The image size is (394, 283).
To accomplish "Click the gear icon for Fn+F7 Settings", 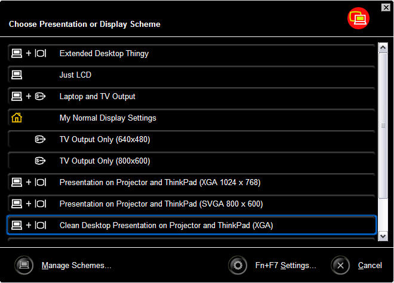I will [238, 265].
